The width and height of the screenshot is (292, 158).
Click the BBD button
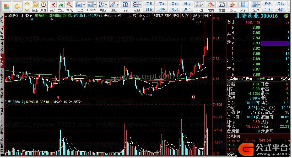pyautogui.click(x=161, y=9)
